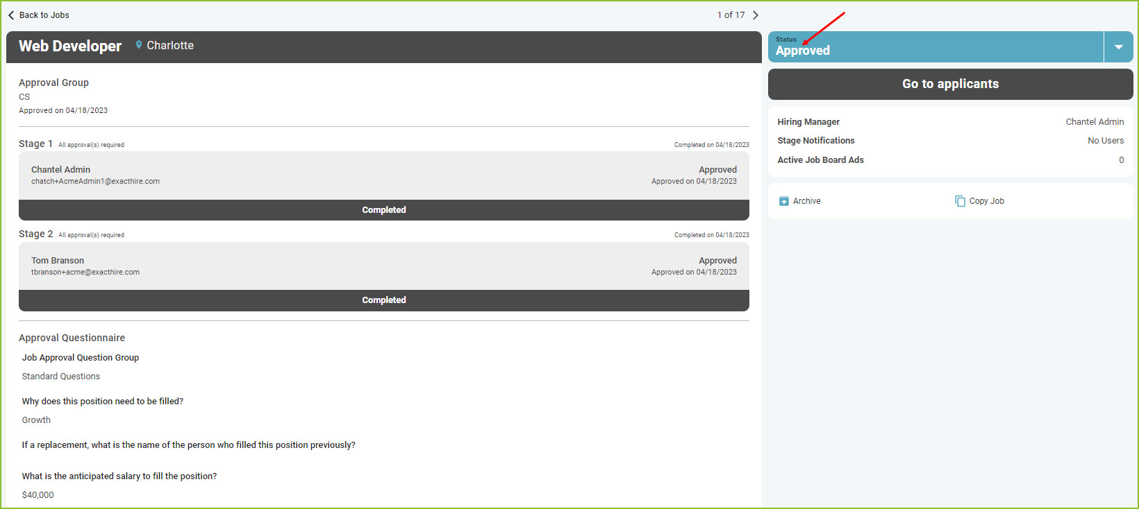Click the Approved status field
This screenshot has height=509, width=1139.
[x=936, y=47]
